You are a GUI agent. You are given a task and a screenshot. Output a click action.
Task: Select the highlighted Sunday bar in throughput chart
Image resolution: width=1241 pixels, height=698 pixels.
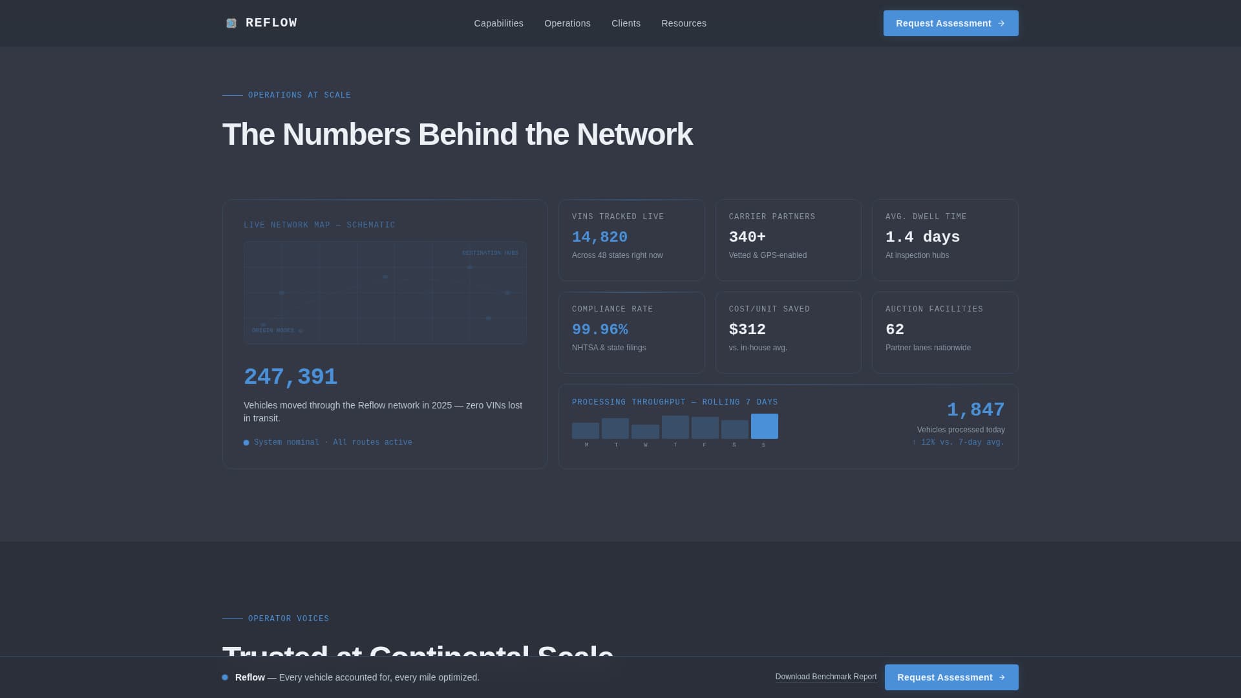point(764,426)
